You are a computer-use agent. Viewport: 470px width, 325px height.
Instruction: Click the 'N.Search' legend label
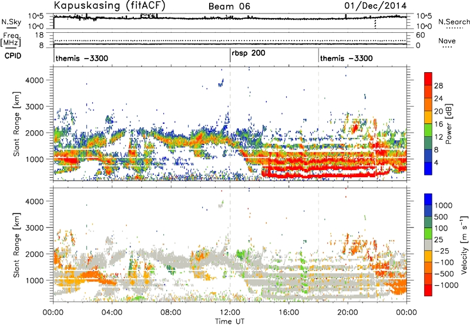click(454, 22)
